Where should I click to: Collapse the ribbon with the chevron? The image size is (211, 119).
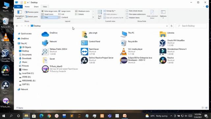204,7
